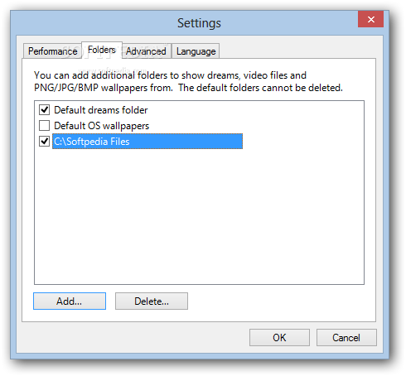Enable the Default OS wallpapers checkbox
The width and height of the screenshot is (406, 376).
pyautogui.click(x=44, y=126)
